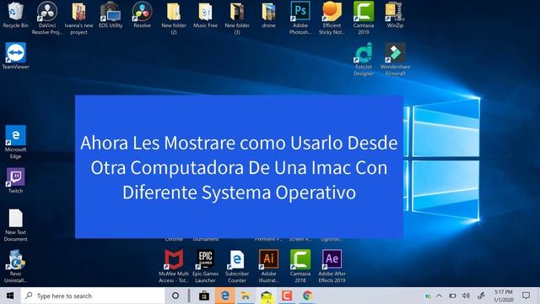The width and height of the screenshot is (540, 304).
Task: Switch to Edge in the taskbar
Action: [x=225, y=296]
